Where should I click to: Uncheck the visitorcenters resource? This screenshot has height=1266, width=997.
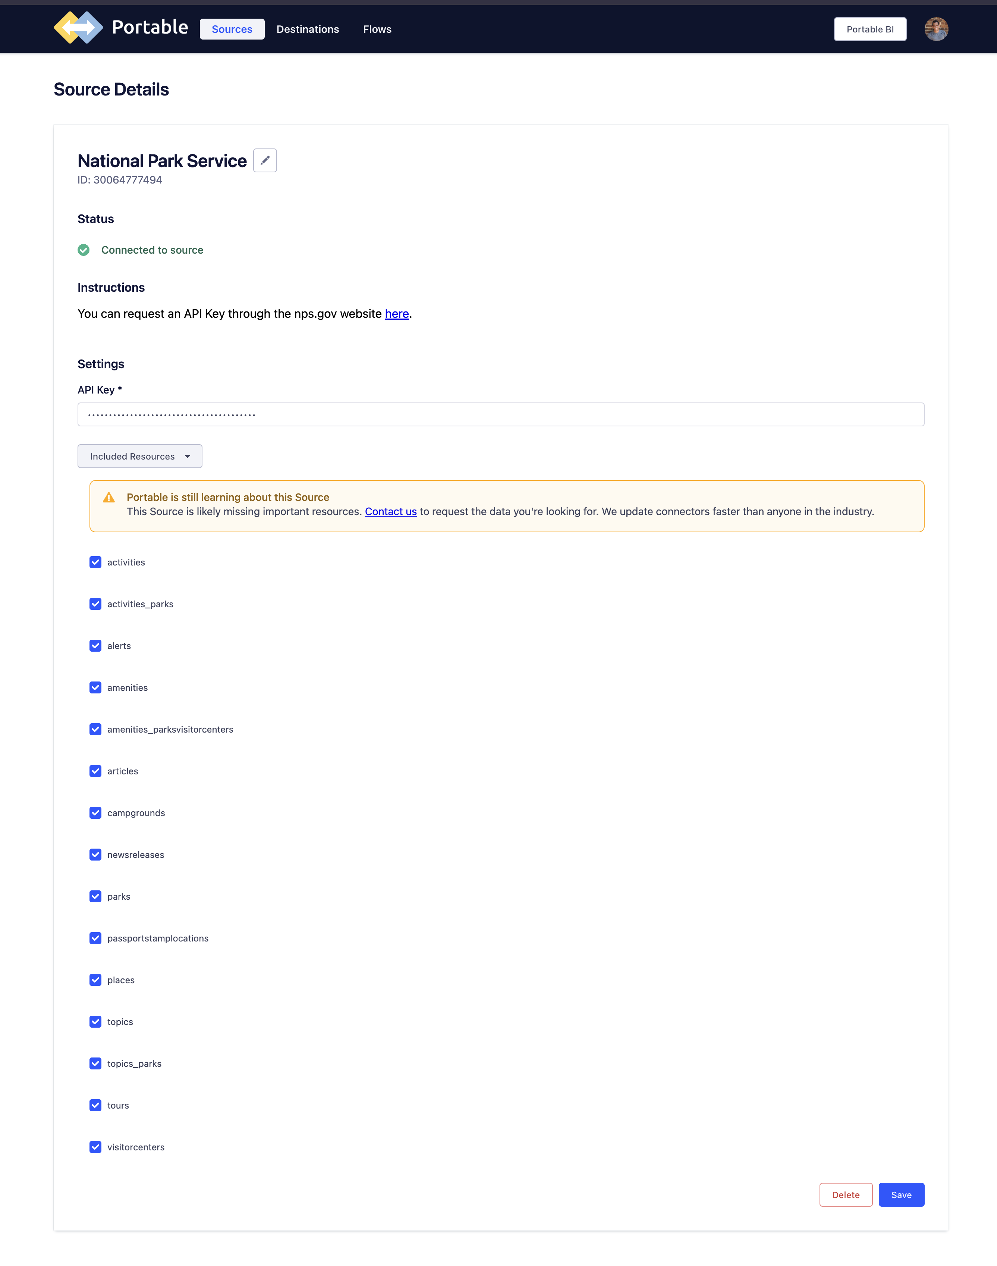tap(95, 1147)
